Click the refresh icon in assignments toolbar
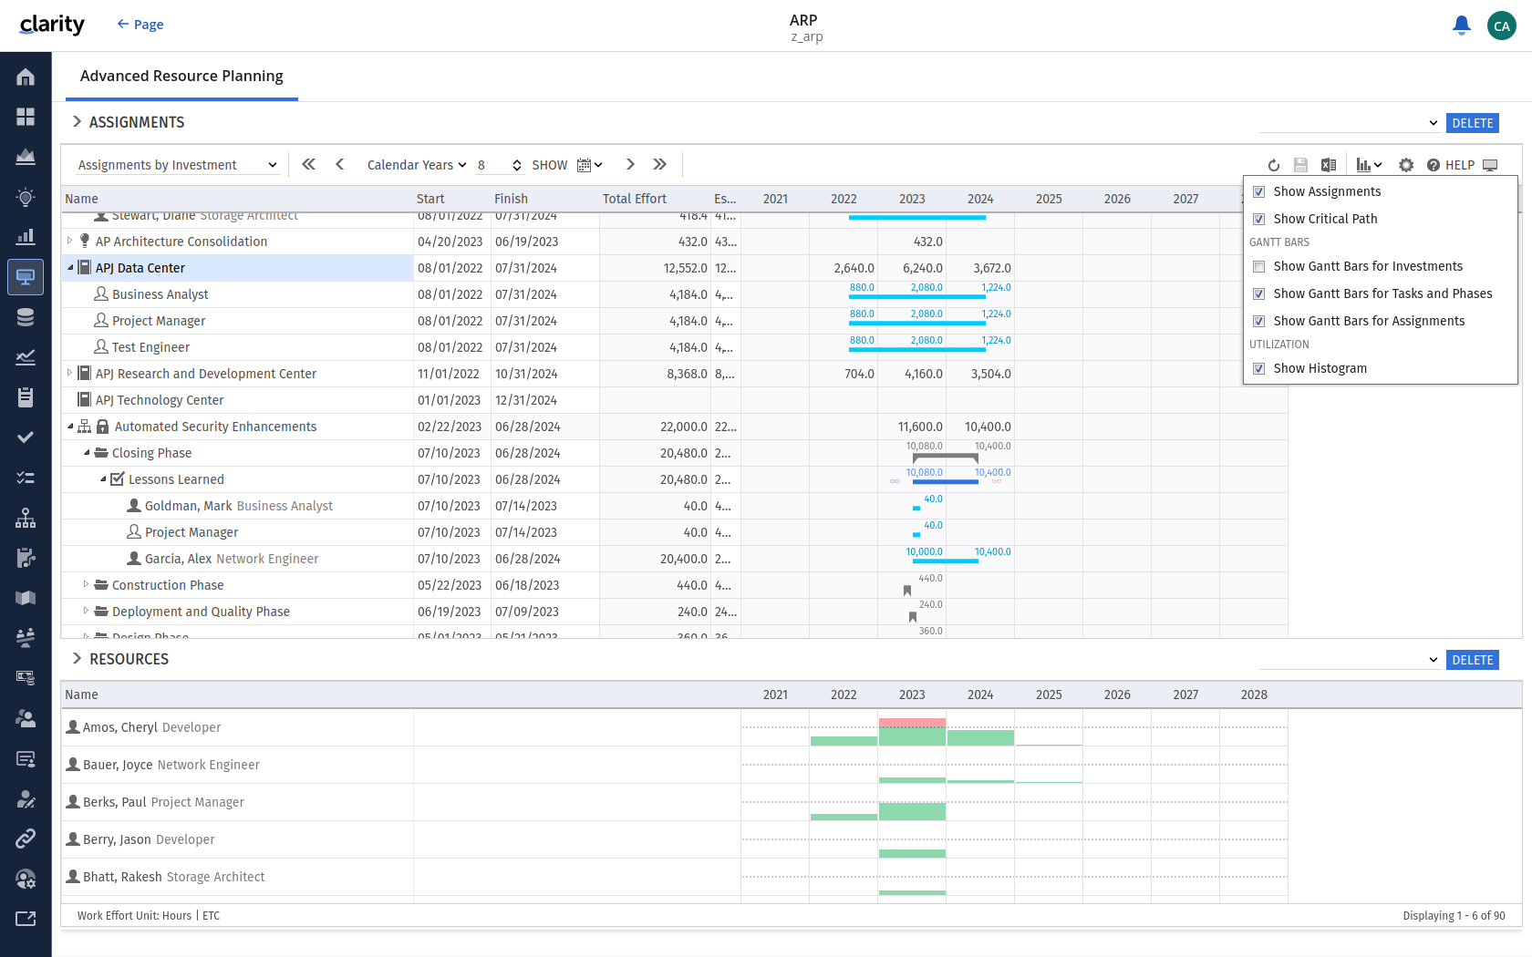The image size is (1532, 957). click(x=1274, y=165)
